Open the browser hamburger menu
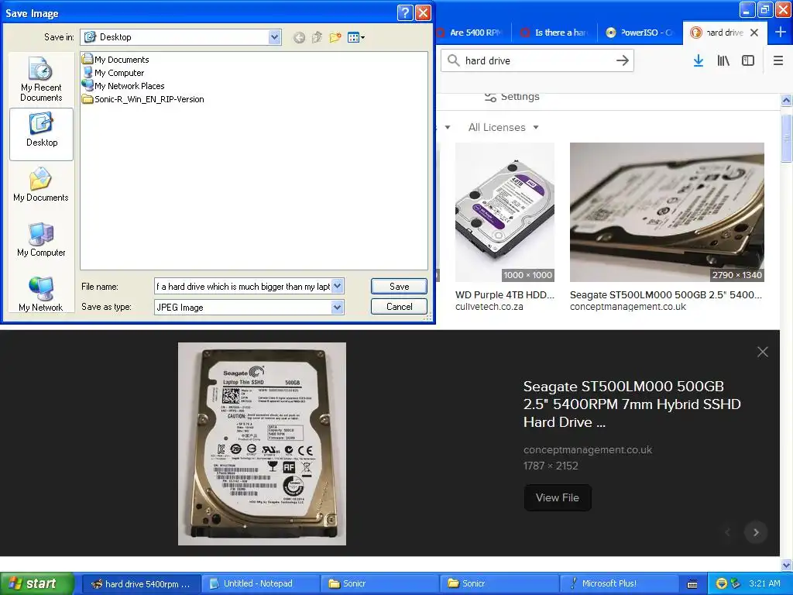 [778, 60]
